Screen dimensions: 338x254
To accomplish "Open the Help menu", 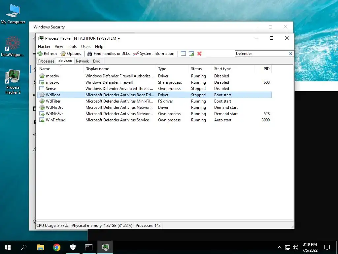I will click(99, 46).
